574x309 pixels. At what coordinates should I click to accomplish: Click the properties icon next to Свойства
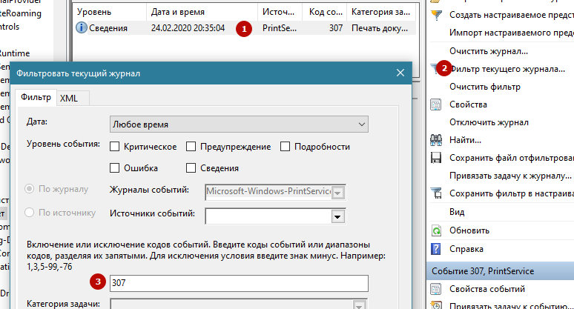coord(437,104)
